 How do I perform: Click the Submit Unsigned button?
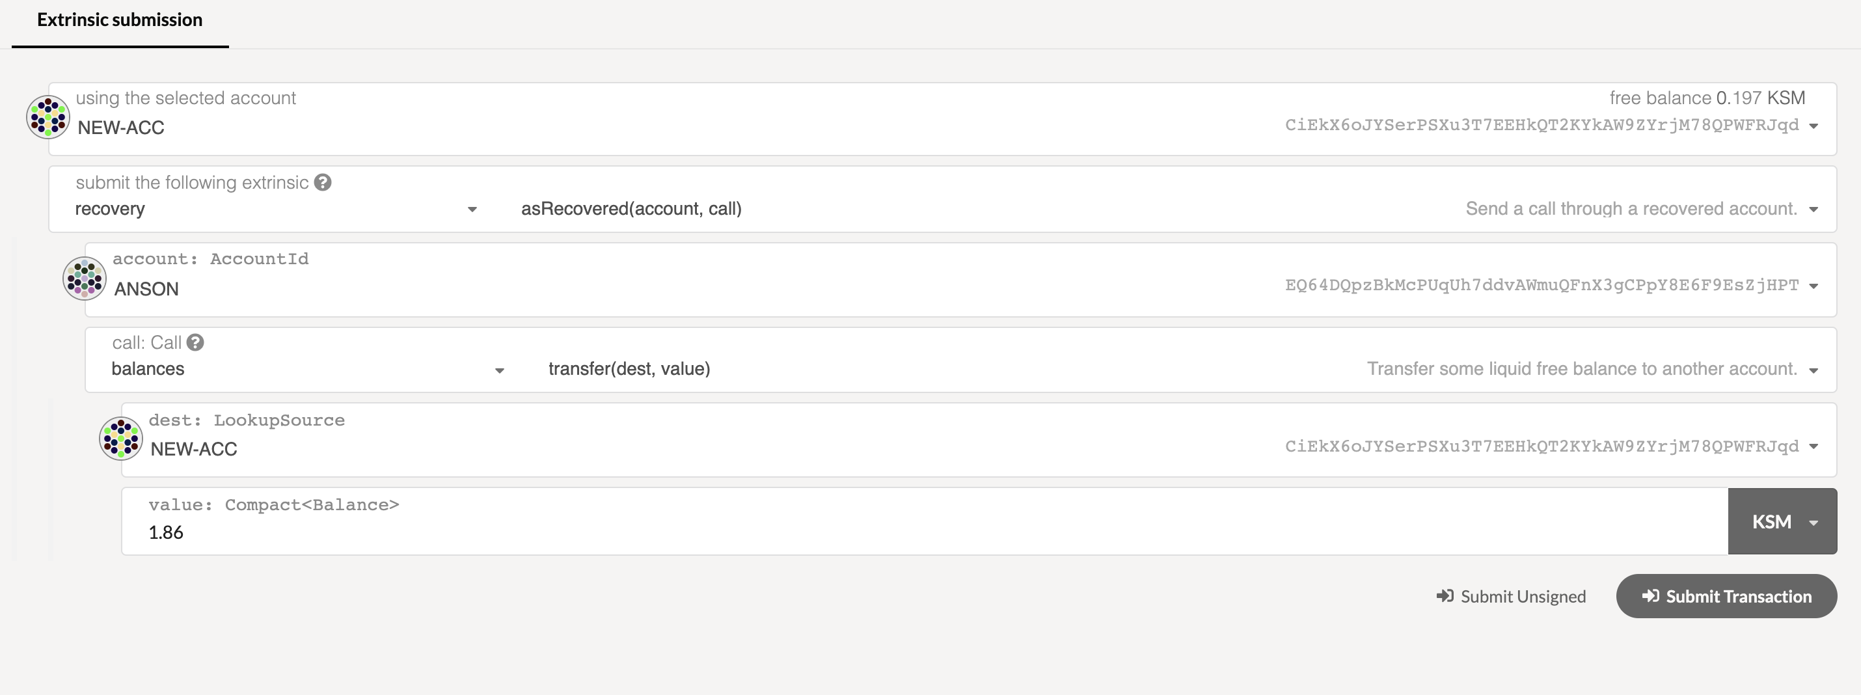[1512, 596]
